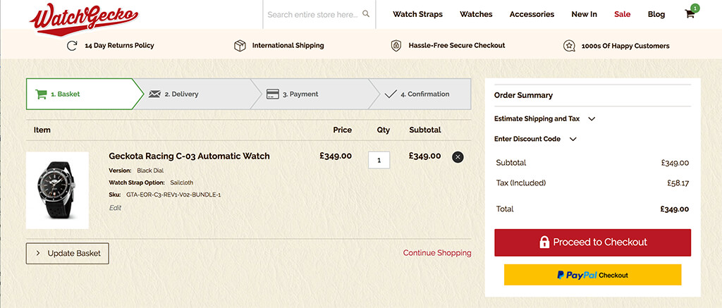Open the Watches menu
This screenshot has width=722, height=308.
476,14
